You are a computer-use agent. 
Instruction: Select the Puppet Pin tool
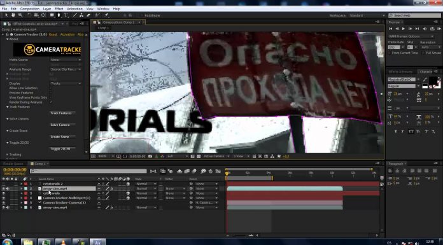point(106,15)
